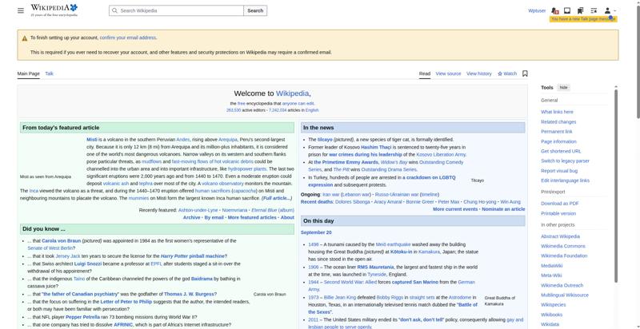Open Printable version

point(558,213)
